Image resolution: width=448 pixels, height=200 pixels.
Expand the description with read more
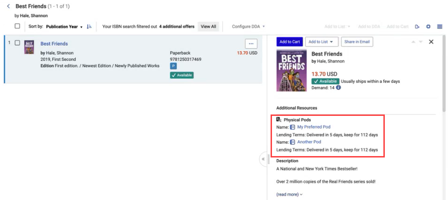point(289,194)
